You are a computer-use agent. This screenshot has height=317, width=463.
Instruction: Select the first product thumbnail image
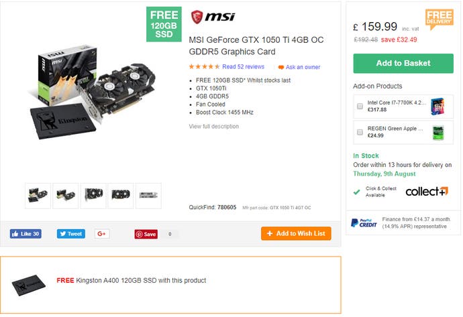click(x=38, y=196)
